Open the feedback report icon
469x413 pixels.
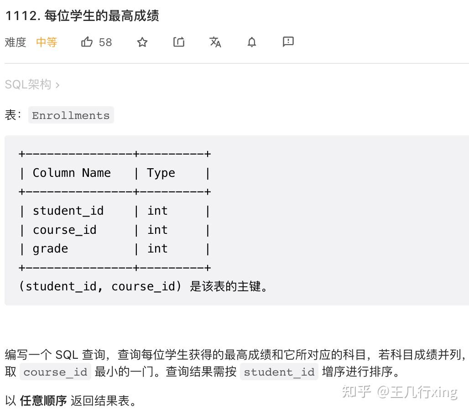pos(288,42)
